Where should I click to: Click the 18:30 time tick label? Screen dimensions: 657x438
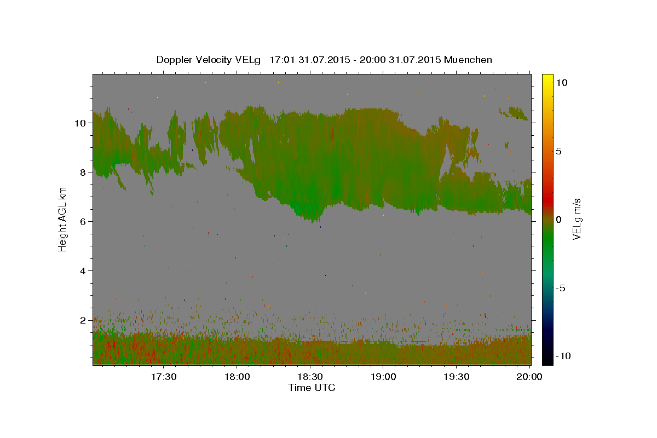(309, 377)
